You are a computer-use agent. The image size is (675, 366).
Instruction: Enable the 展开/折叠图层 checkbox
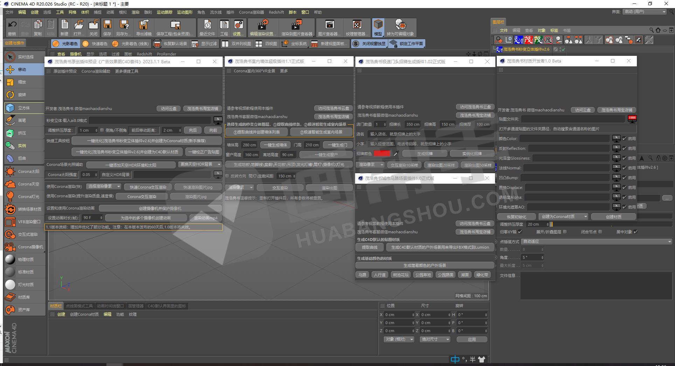[x=565, y=232]
